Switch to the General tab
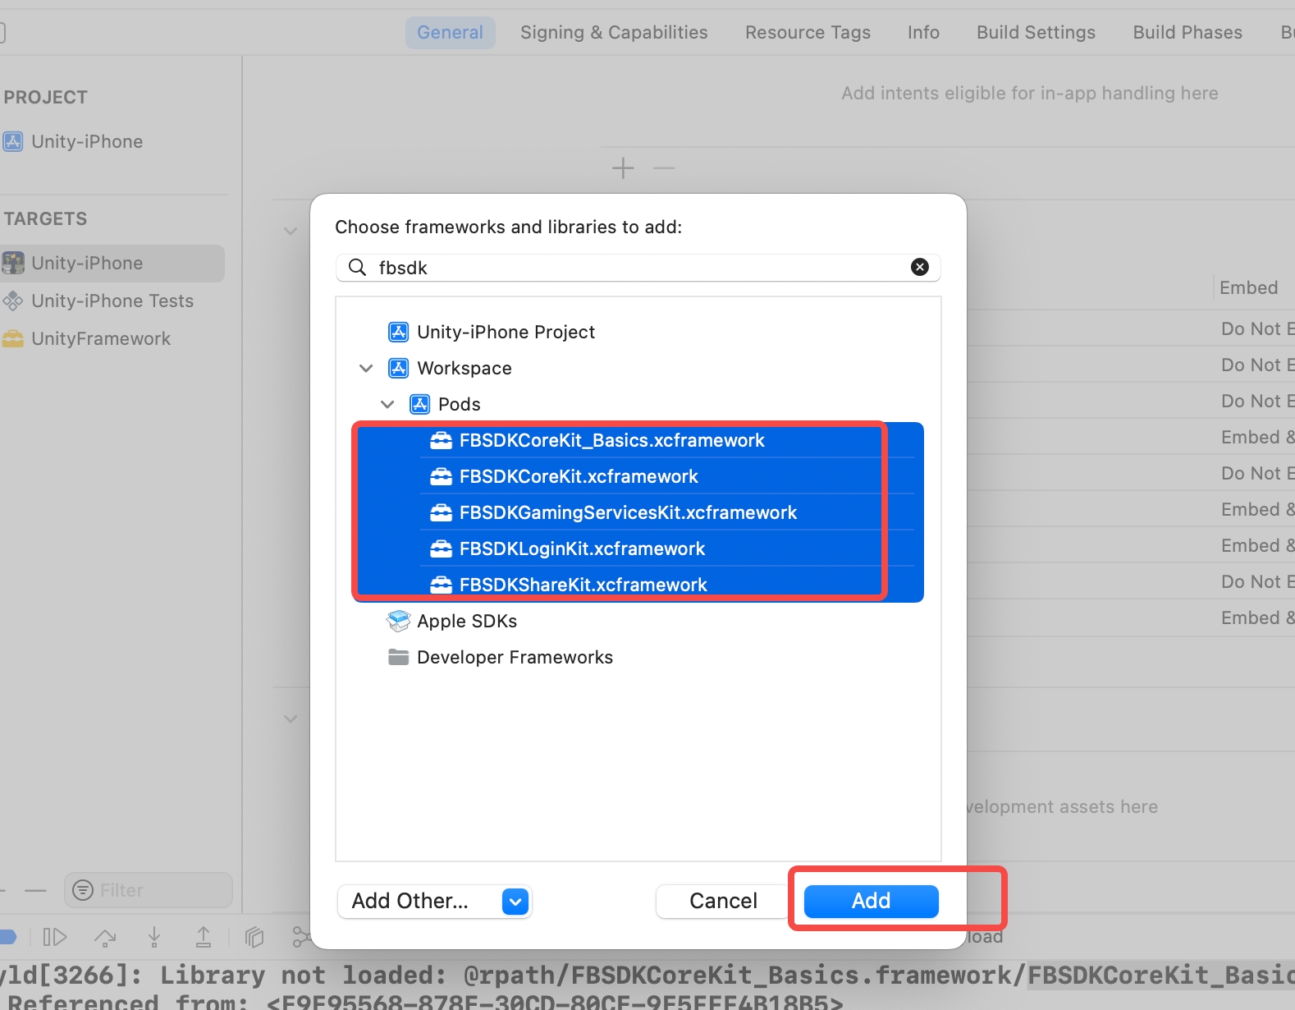Image resolution: width=1295 pixels, height=1010 pixels. [450, 32]
